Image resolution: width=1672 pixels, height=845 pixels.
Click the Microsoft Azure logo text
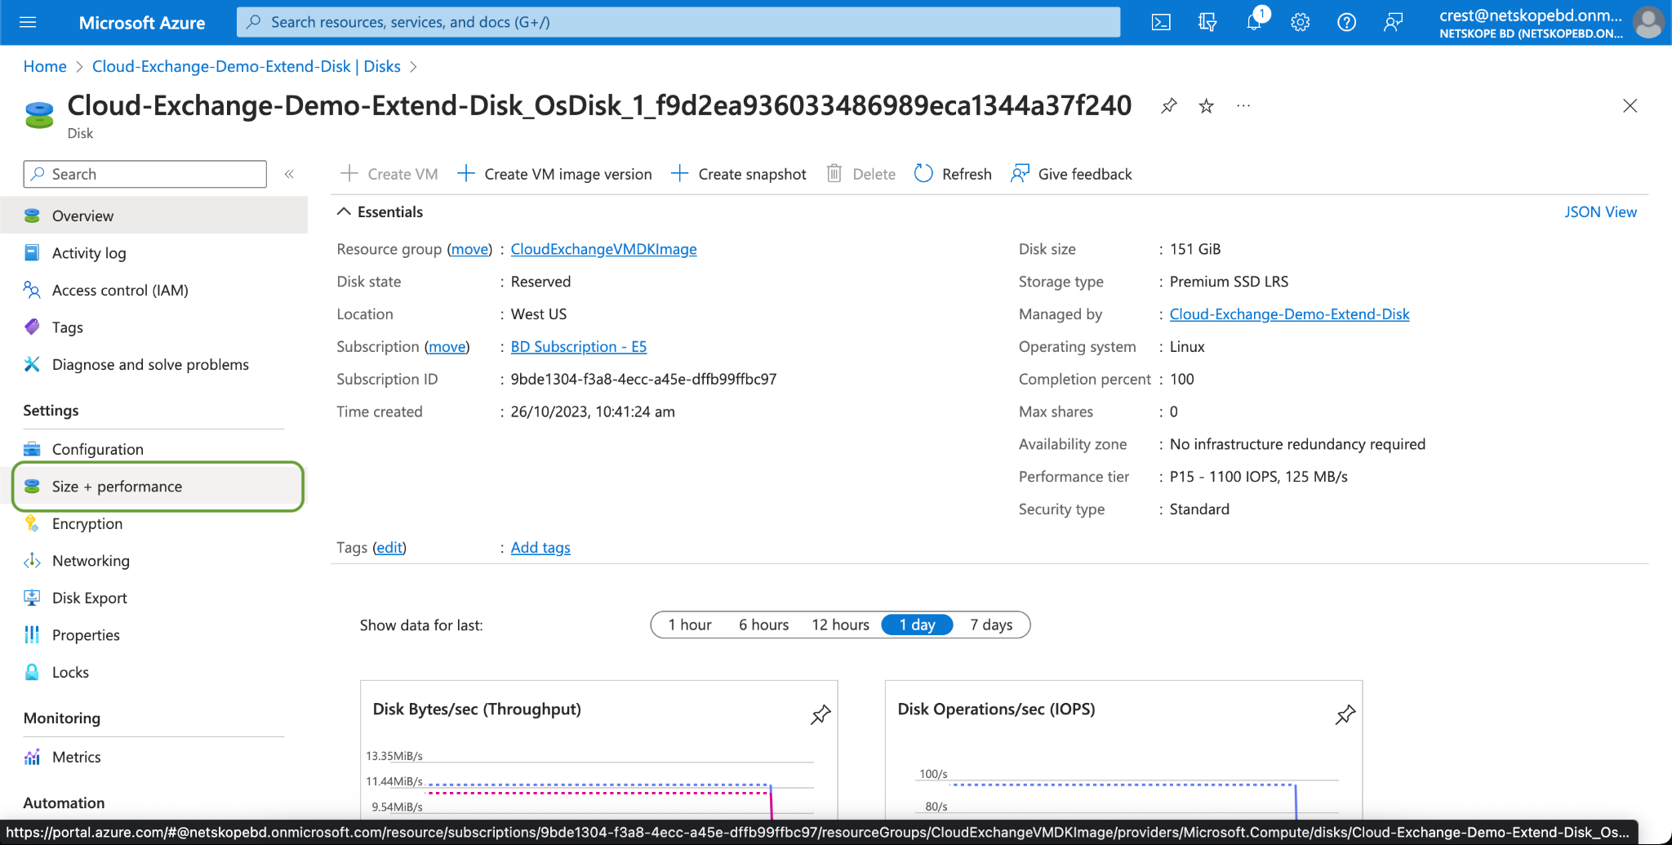pos(142,23)
